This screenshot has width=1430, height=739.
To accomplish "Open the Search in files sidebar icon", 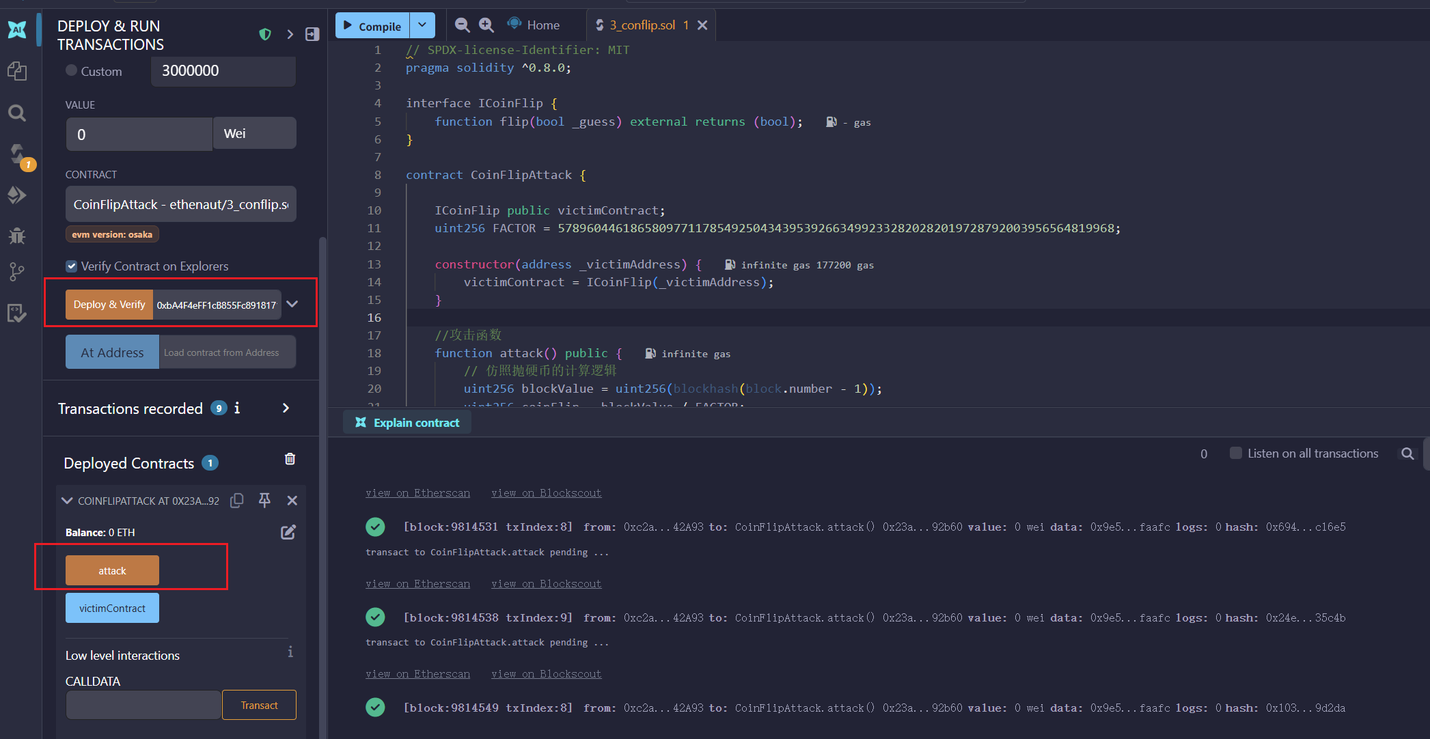I will [17, 113].
